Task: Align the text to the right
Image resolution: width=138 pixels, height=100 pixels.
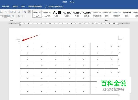Action: point(2,16)
